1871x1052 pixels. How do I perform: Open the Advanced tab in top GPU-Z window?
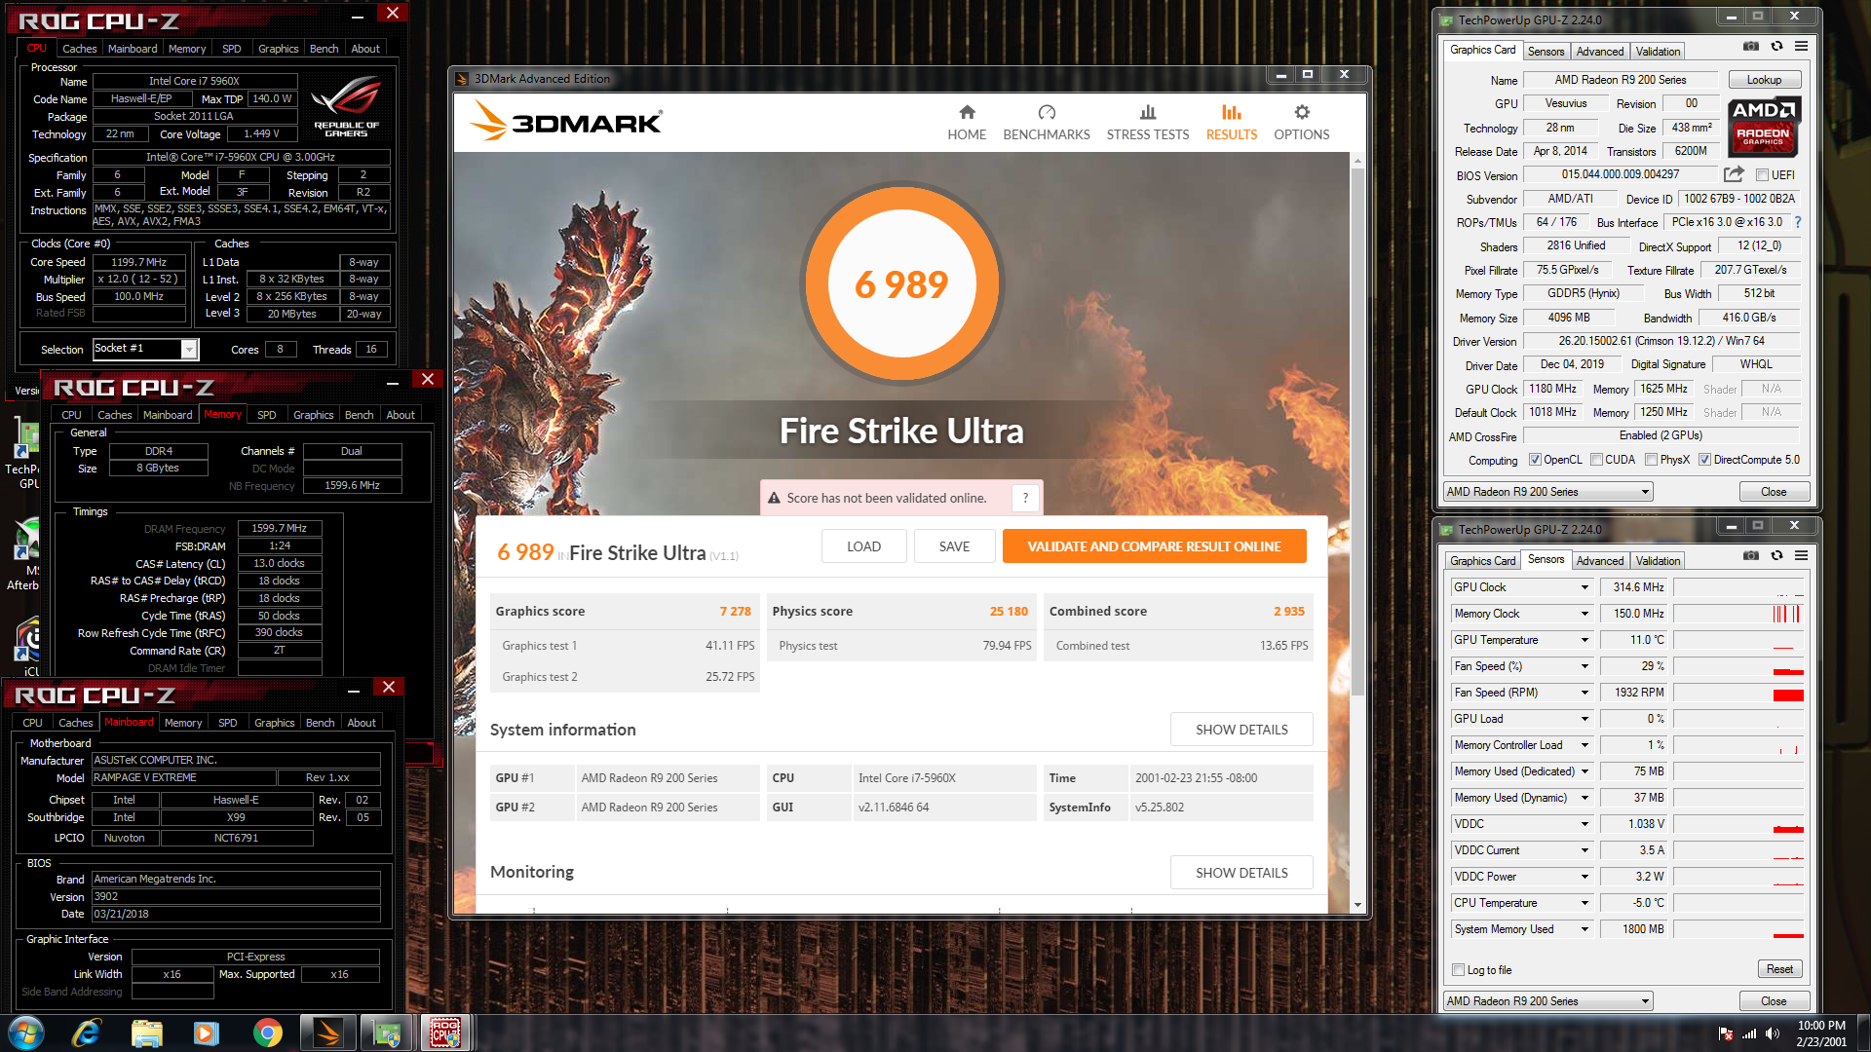coord(1600,52)
